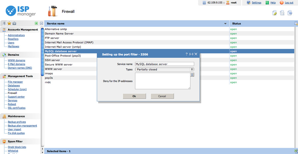298x154 pixels.
Task: Select the menu list view icon
Action: (4, 24)
